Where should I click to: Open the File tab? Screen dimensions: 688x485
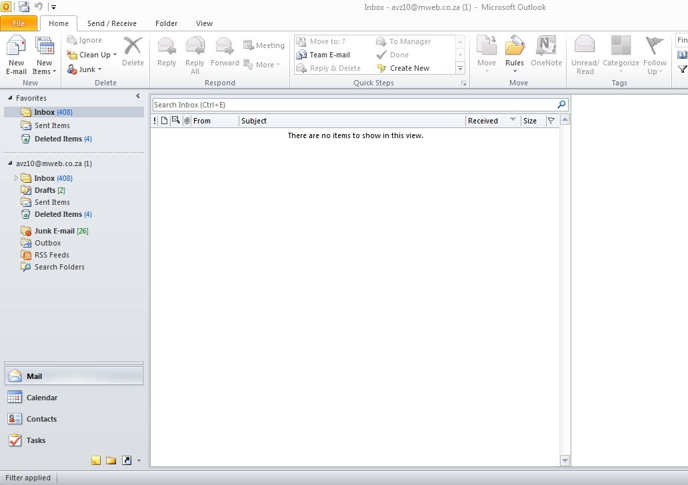pyautogui.click(x=19, y=23)
